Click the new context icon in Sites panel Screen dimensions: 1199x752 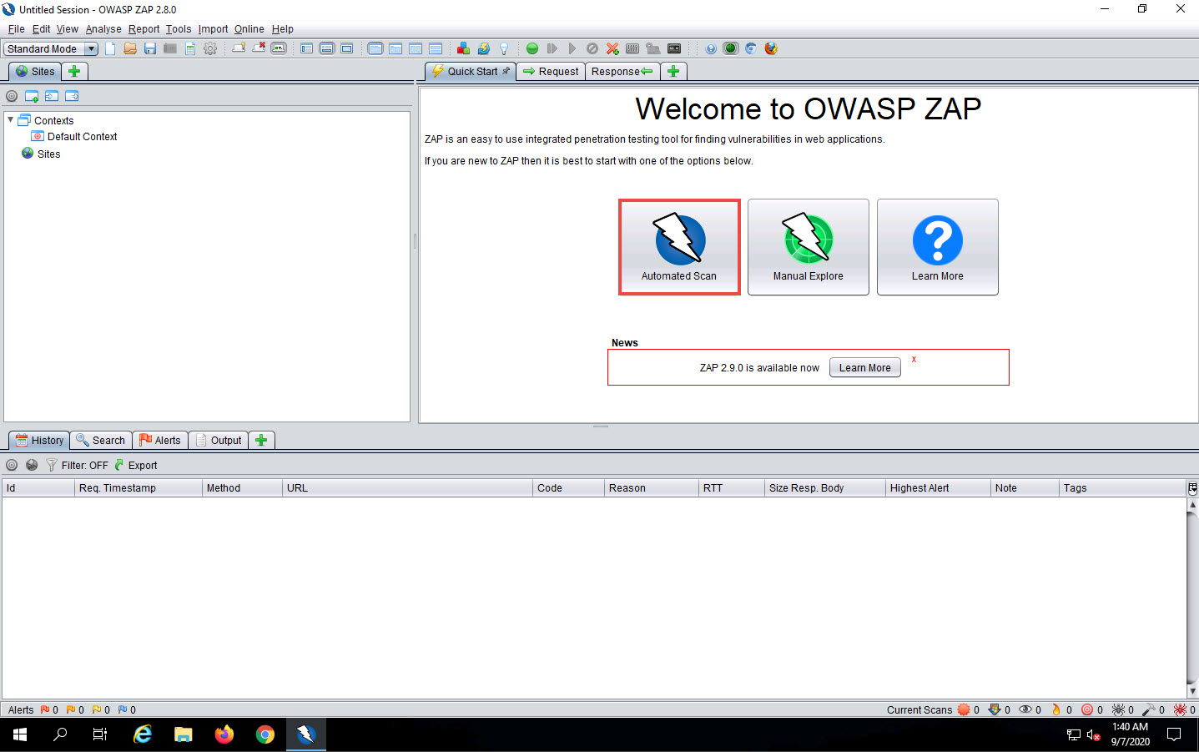pyautogui.click(x=32, y=96)
